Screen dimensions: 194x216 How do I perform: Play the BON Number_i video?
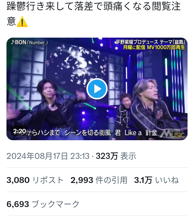pyautogui.click(x=97, y=89)
